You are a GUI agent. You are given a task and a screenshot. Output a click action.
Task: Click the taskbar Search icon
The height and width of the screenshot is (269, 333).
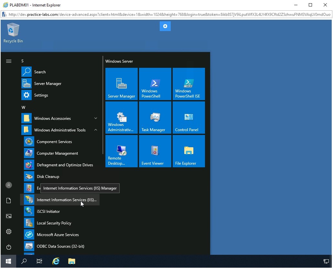pos(24,261)
